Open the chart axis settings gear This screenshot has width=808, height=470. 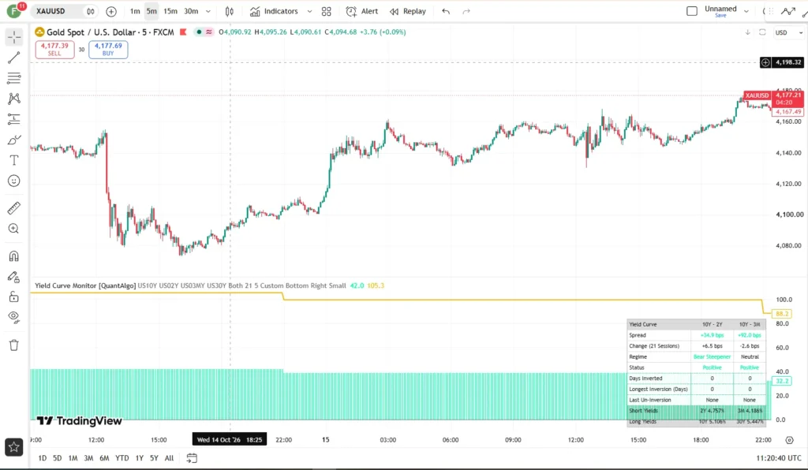click(x=789, y=439)
